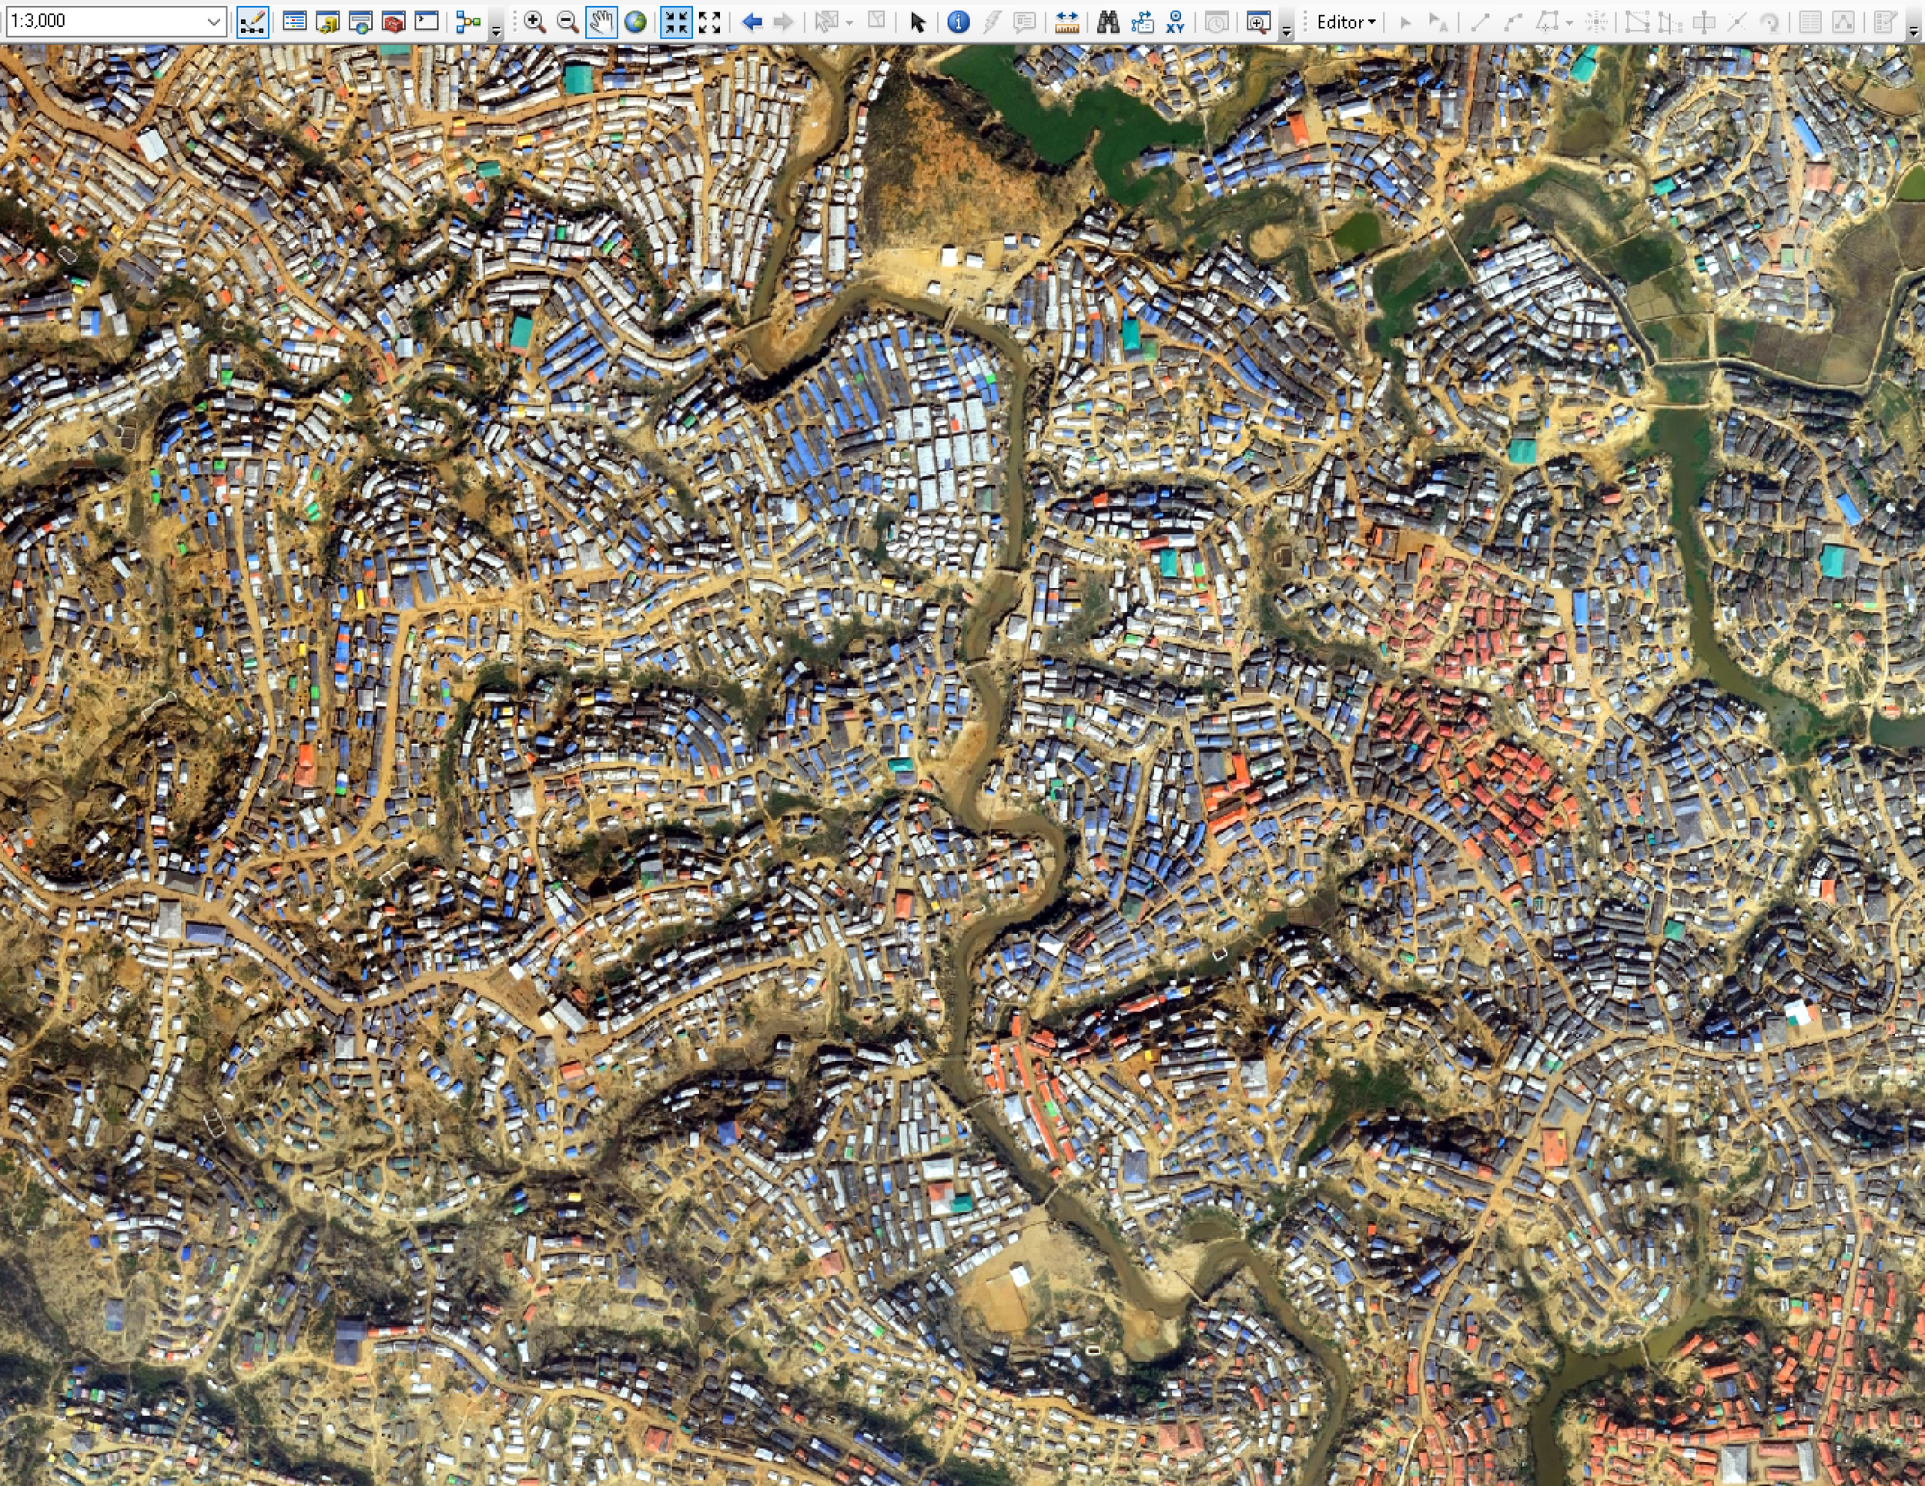Toggle the Editor toolbar button

coord(252,22)
